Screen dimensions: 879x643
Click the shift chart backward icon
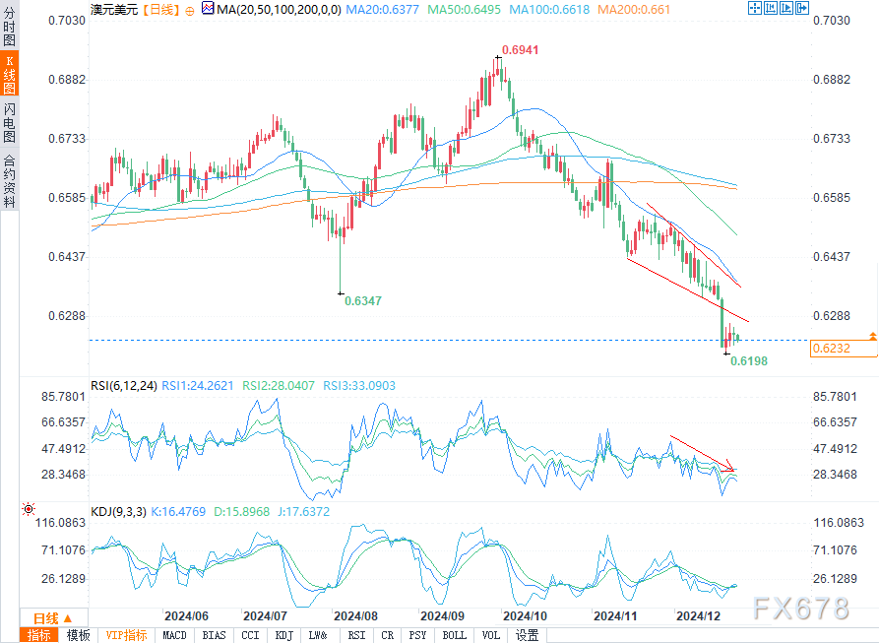click(771, 8)
